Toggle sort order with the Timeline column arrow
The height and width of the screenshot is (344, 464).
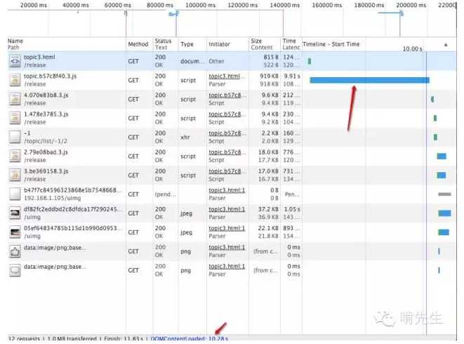[x=446, y=45]
